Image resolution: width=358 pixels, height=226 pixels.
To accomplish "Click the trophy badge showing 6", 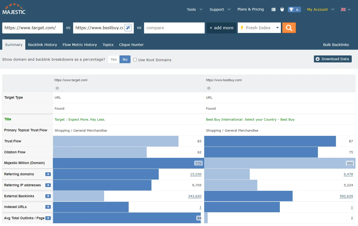I will click(x=294, y=9).
